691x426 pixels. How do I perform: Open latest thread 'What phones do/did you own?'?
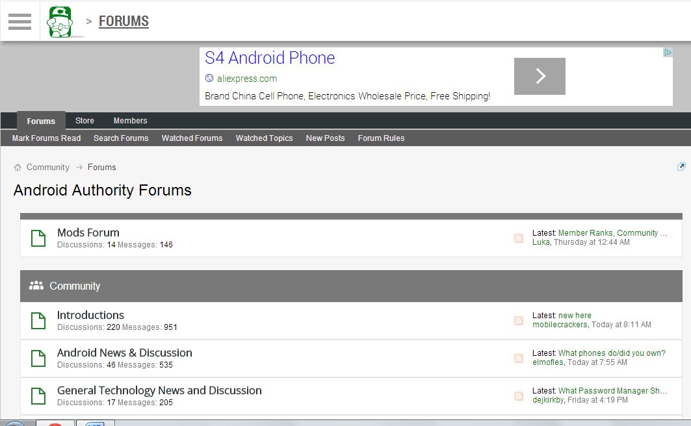[x=611, y=353]
